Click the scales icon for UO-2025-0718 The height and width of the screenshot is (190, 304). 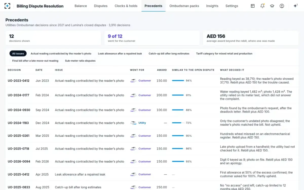click(x=133, y=149)
